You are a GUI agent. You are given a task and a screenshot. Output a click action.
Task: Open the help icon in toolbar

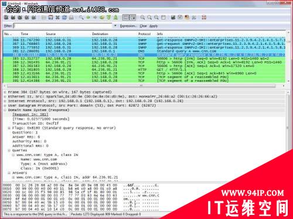tap(204, 18)
